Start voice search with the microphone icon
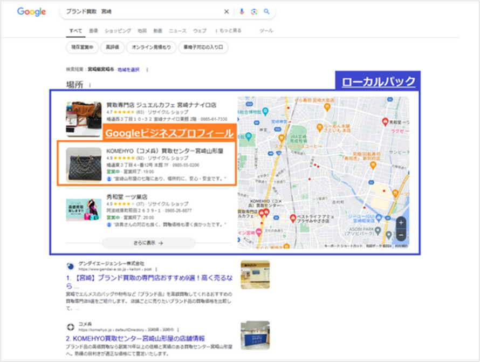The width and height of the screenshot is (480, 362). pyautogui.click(x=242, y=11)
